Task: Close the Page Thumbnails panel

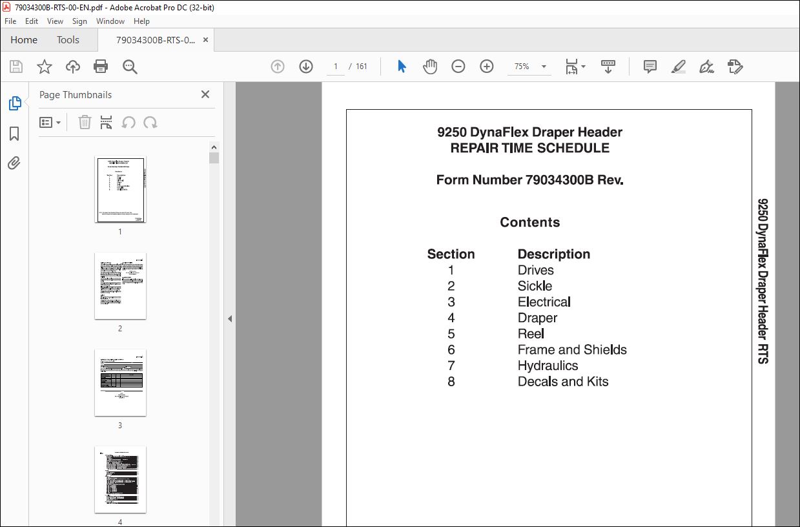Action: [x=205, y=94]
